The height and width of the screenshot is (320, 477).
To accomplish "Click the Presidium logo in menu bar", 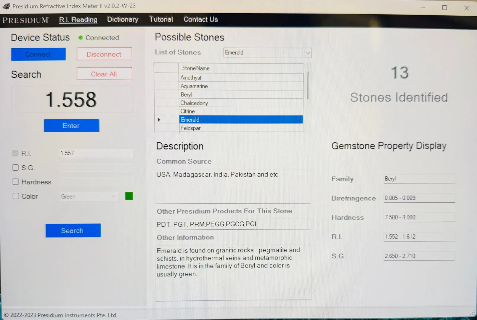I will pyautogui.click(x=26, y=20).
